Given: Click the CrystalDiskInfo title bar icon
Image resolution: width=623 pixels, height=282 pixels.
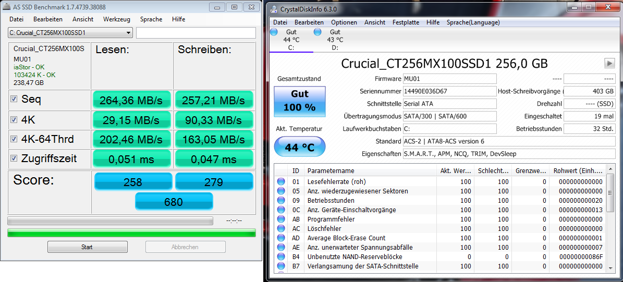Looking at the screenshot, I should (273, 9).
